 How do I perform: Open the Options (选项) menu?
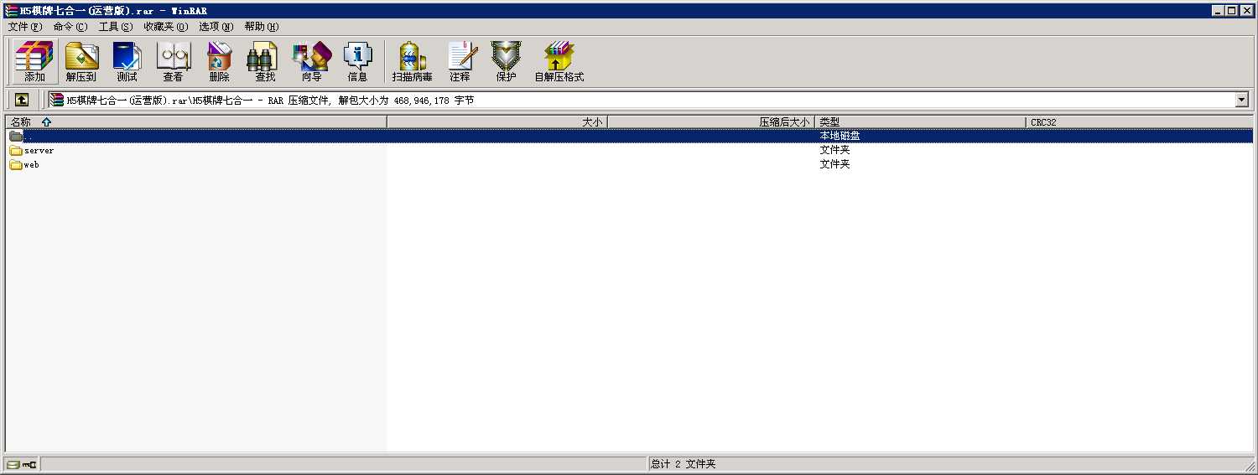(x=216, y=27)
